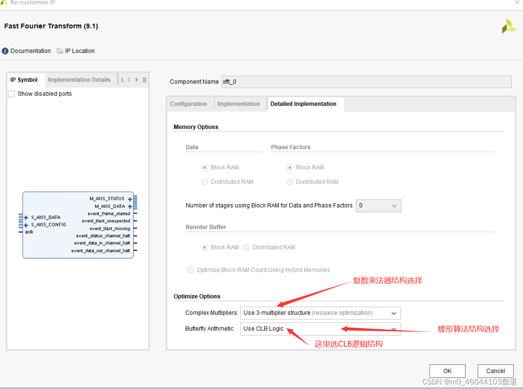This screenshot has height=389, width=523.
Task: Click the event_data_in_channel_halt port label
Action: tap(102, 243)
